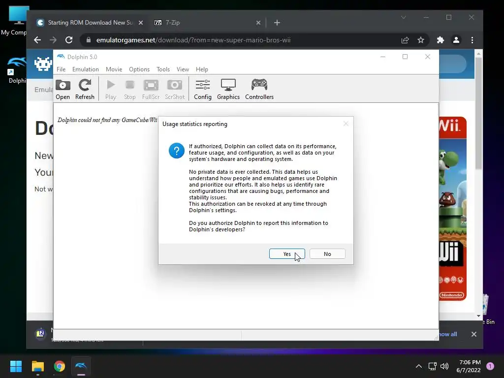Image resolution: width=504 pixels, height=378 pixels.
Task: Click the emulatorgames site logo
Action: tap(43, 64)
